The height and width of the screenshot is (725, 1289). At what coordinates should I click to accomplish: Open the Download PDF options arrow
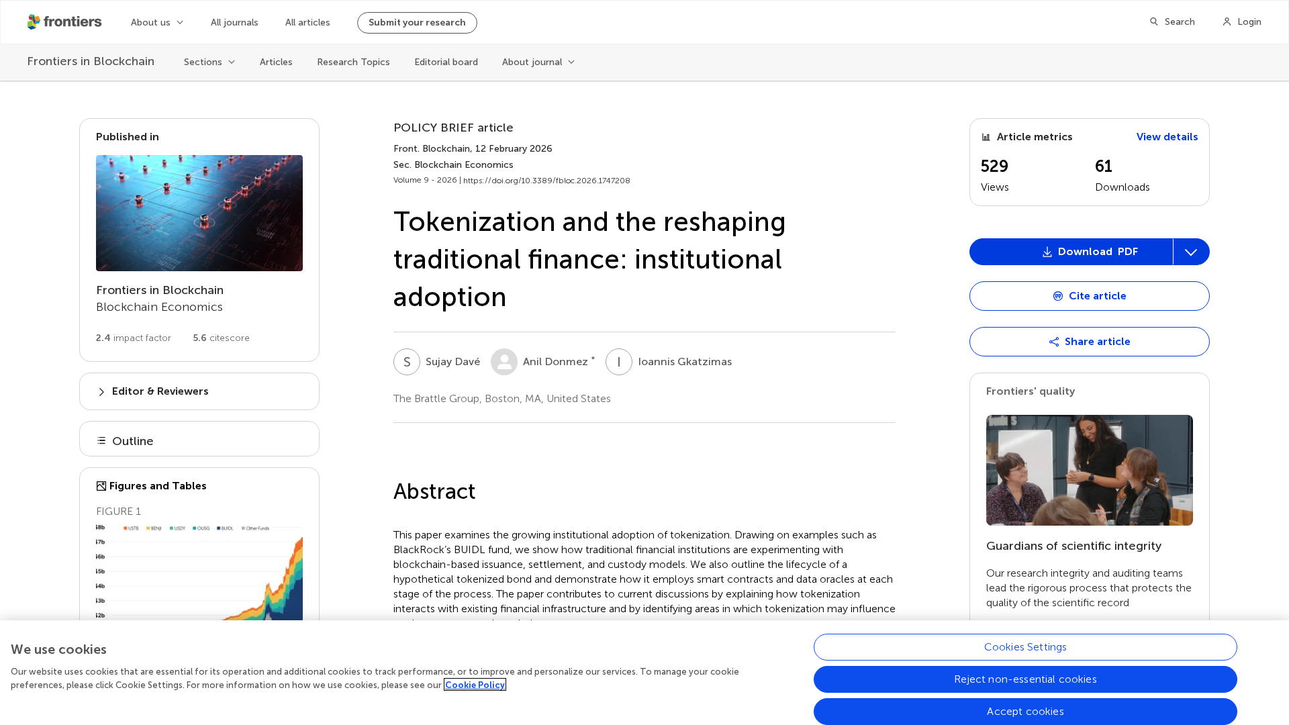(1191, 252)
